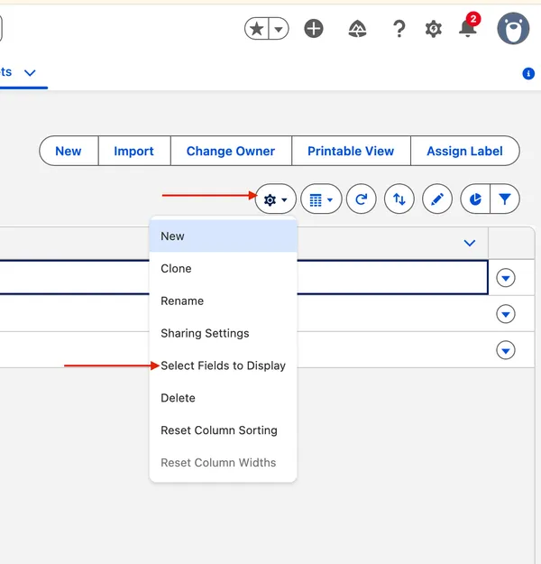Click the Import button
Viewport: 541px width, 564px height.
(133, 151)
